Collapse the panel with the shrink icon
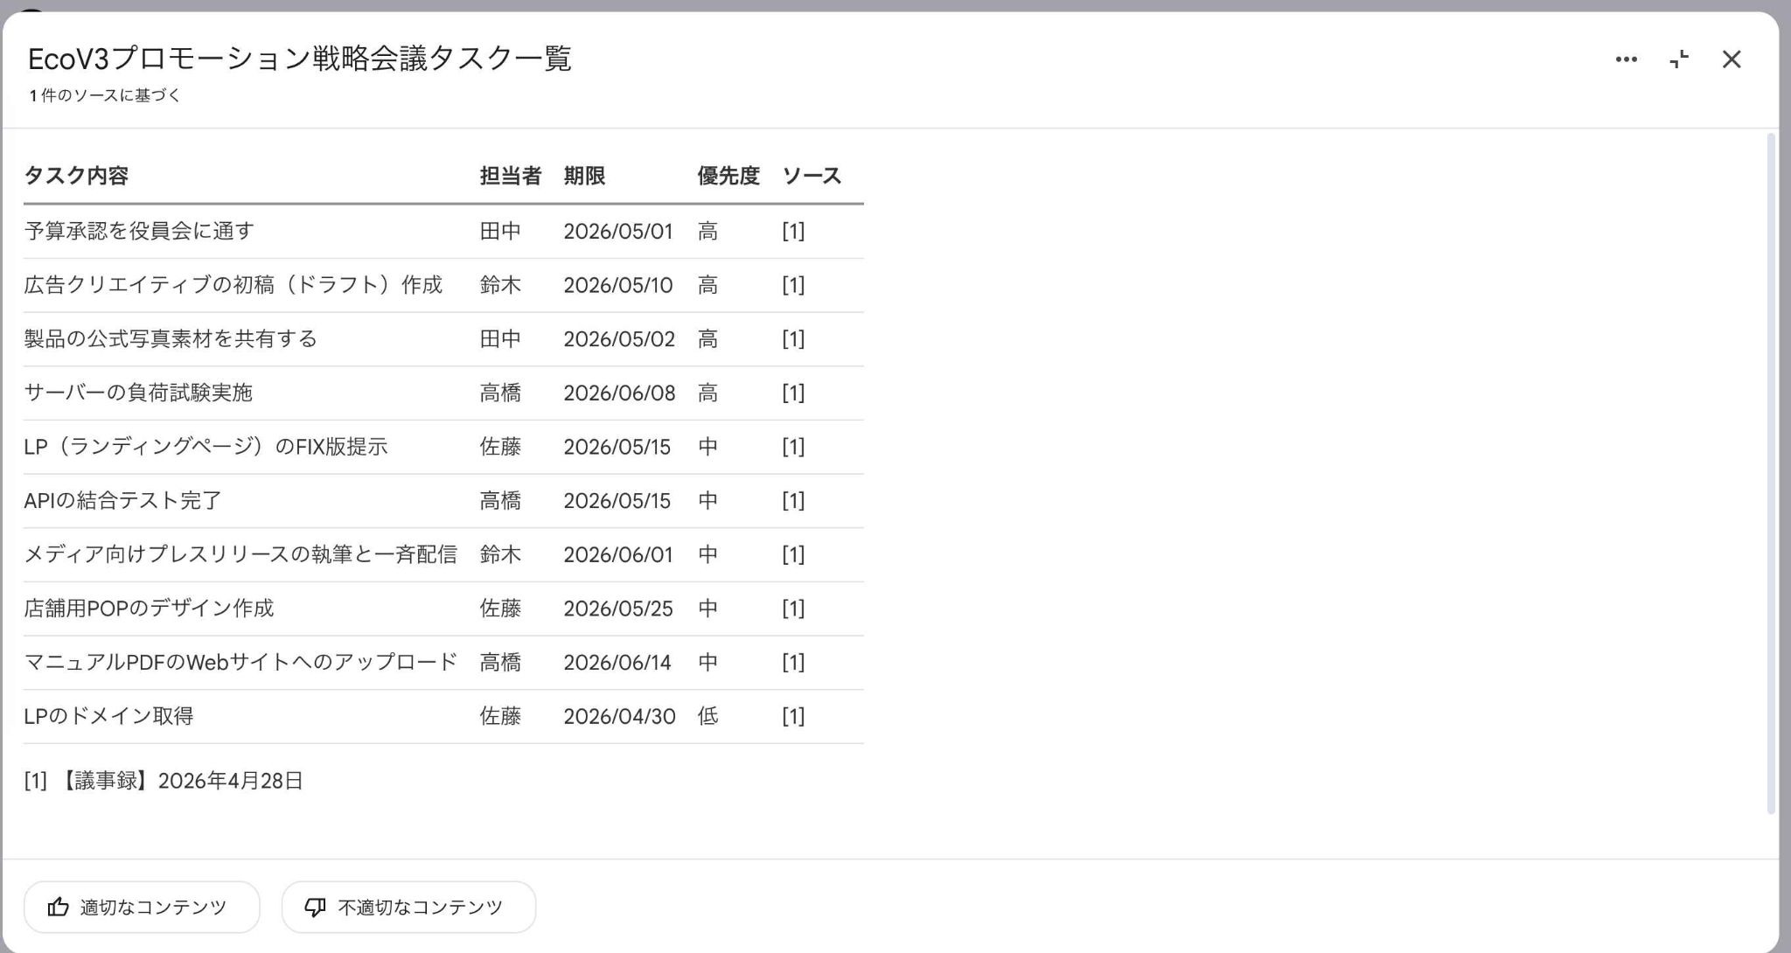This screenshot has height=953, width=1791. (x=1678, y=59)
